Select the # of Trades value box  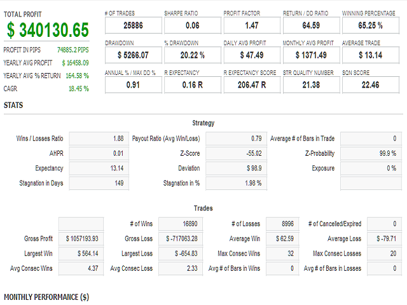point(131,25)
